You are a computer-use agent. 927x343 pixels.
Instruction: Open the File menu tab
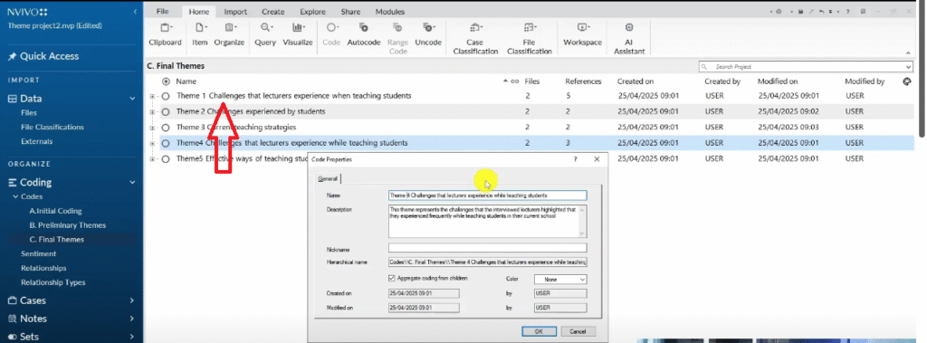click(162, 12)
